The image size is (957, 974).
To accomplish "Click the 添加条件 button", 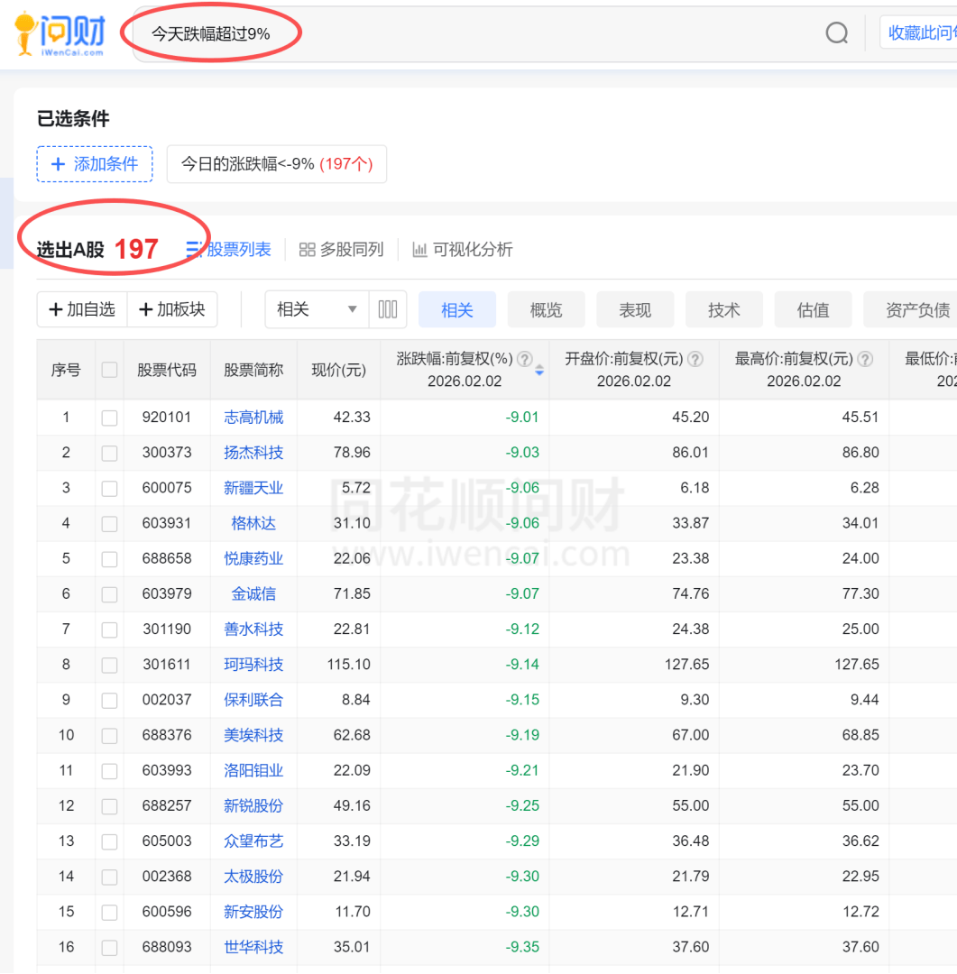I will point(95,164).
